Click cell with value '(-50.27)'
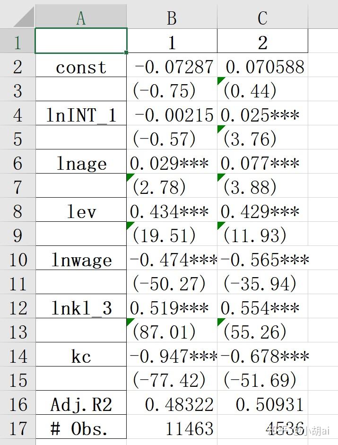The height and width of the screenshot is (445, 338). (x=172, y=282)
